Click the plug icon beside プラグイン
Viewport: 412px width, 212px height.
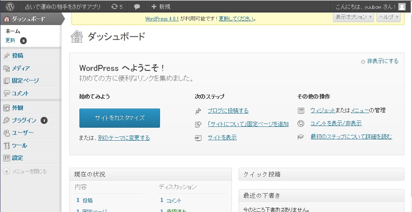coord(7,121)
